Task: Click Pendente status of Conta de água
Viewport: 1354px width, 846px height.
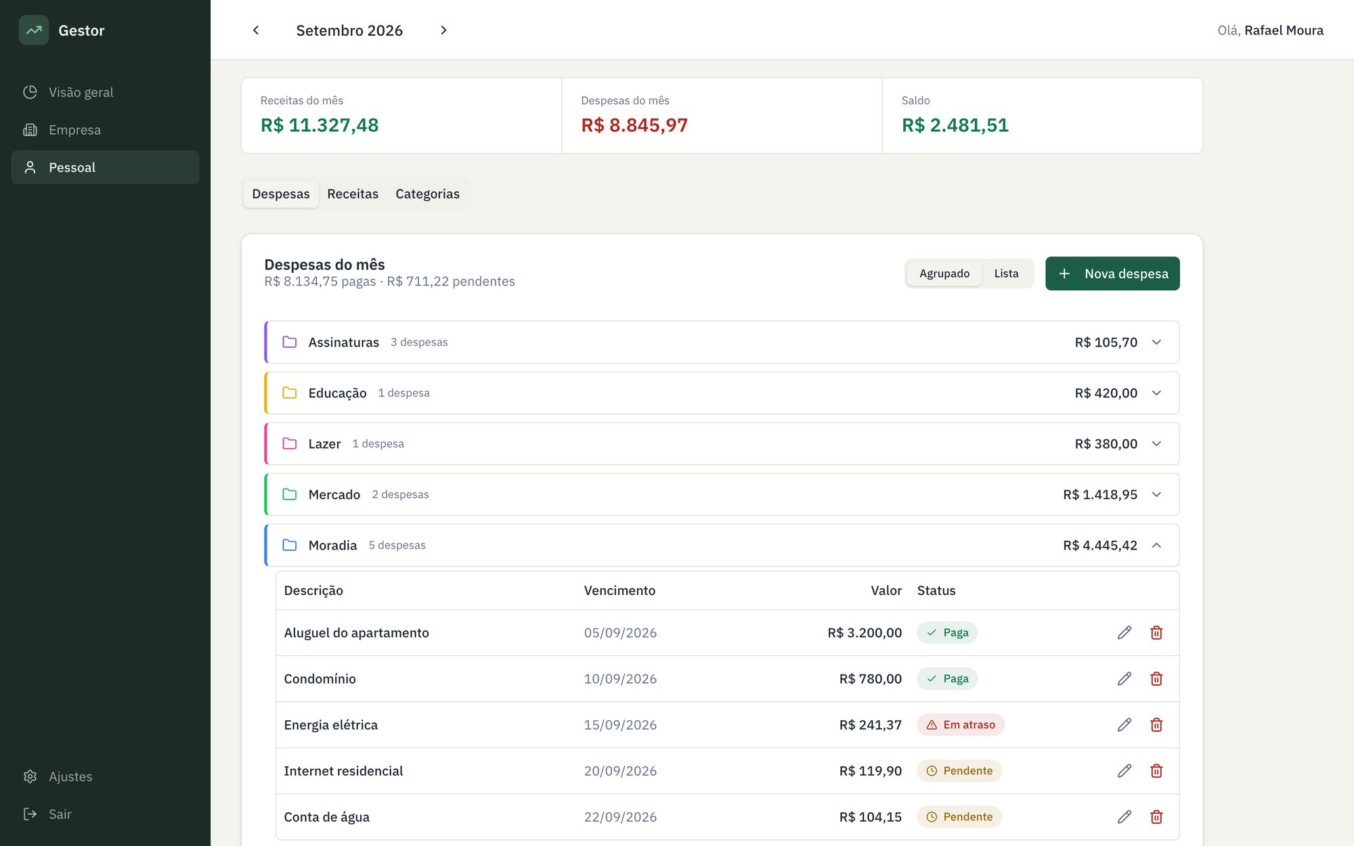Action: tap(959, 817)
